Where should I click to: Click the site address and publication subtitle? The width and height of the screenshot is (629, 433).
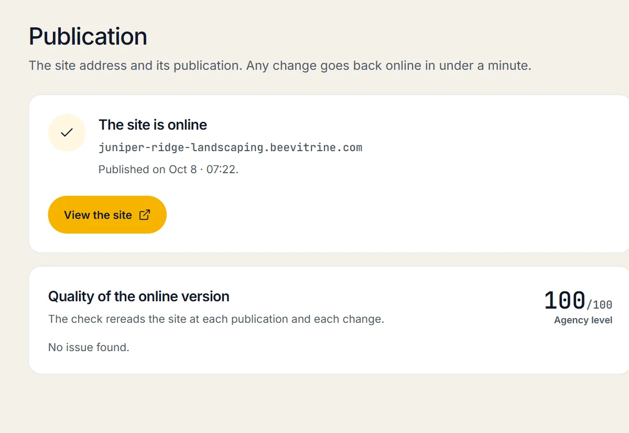click(x=280, y=66)
